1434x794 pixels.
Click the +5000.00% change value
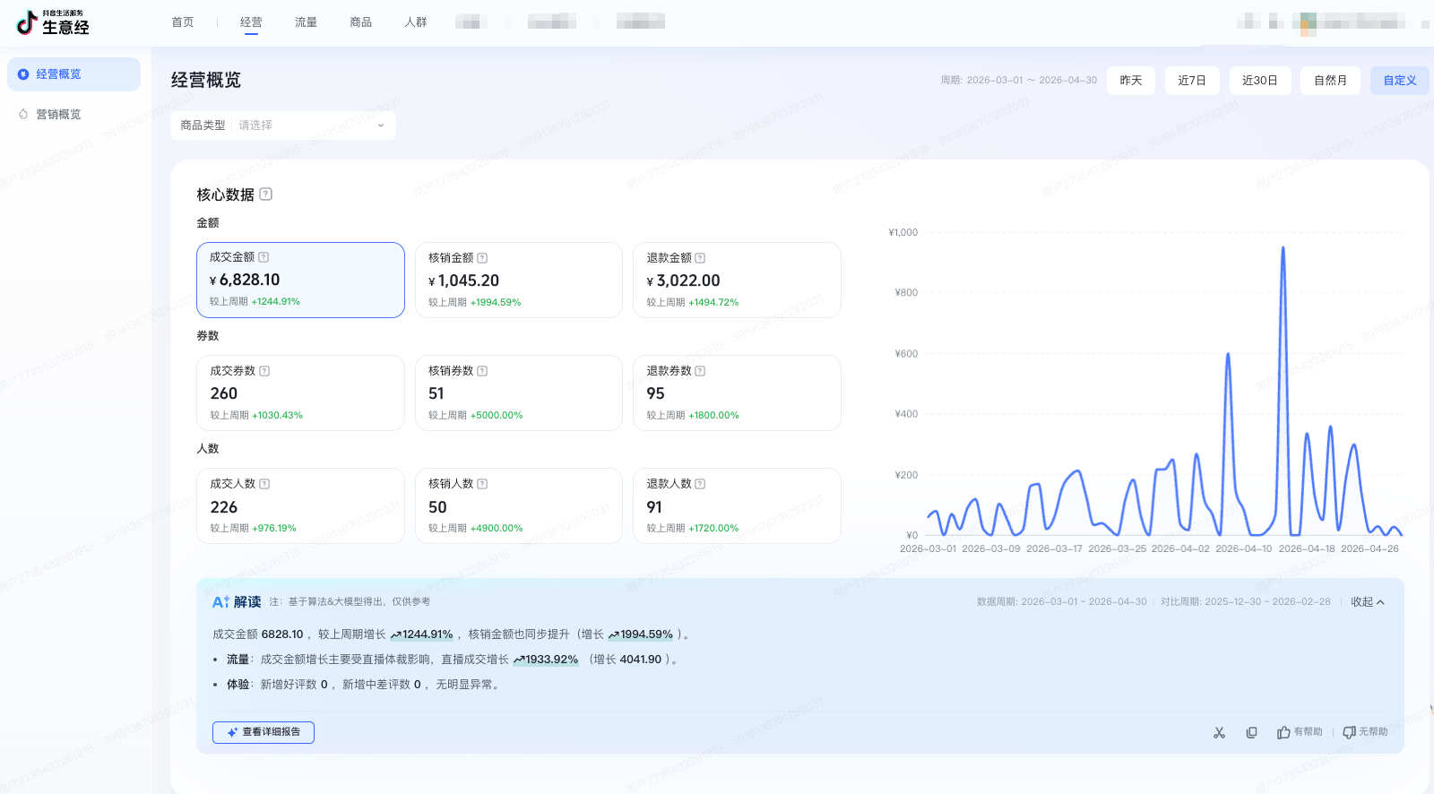[x=497, y=416]
